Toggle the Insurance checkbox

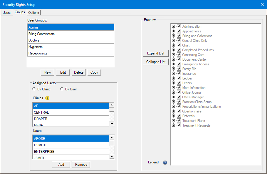179,74
